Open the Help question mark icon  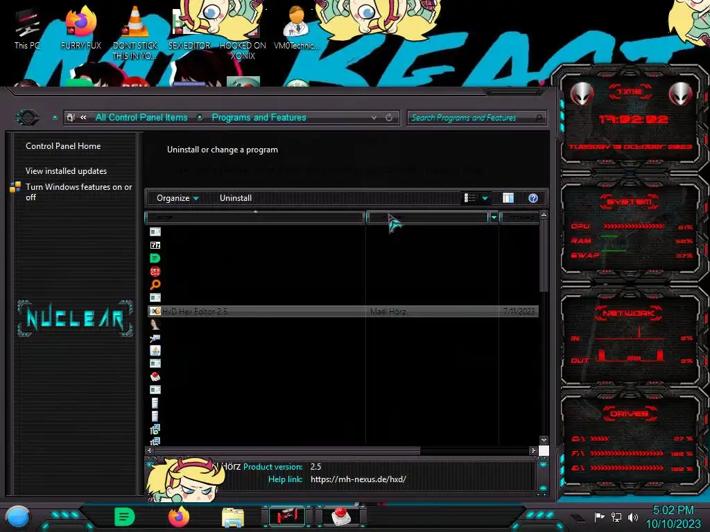[533, 198]
